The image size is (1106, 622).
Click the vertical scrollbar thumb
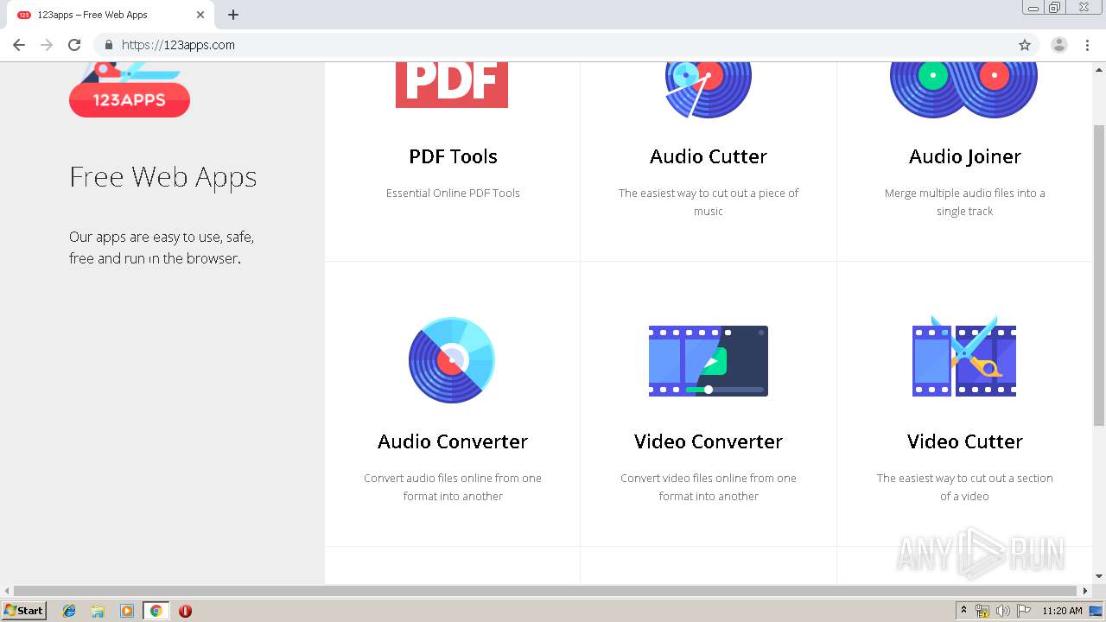tap(1099, 275)
